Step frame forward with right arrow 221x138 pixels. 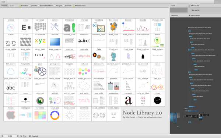tap(18, 136)
